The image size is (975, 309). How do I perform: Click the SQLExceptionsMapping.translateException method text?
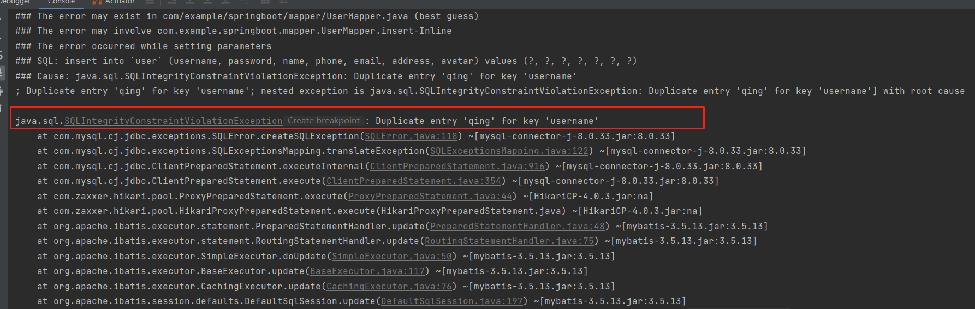click(x=318, y=151)
